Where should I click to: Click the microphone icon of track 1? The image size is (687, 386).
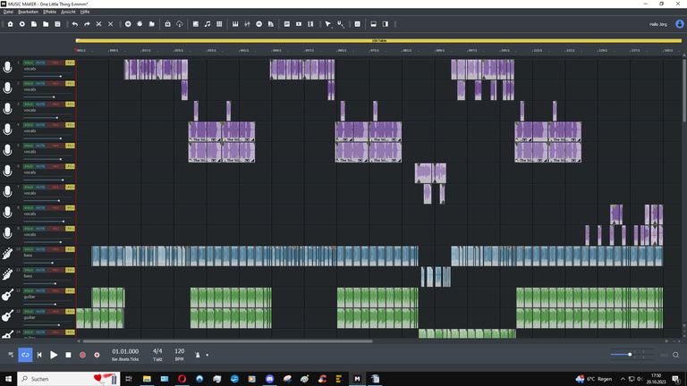8,68
